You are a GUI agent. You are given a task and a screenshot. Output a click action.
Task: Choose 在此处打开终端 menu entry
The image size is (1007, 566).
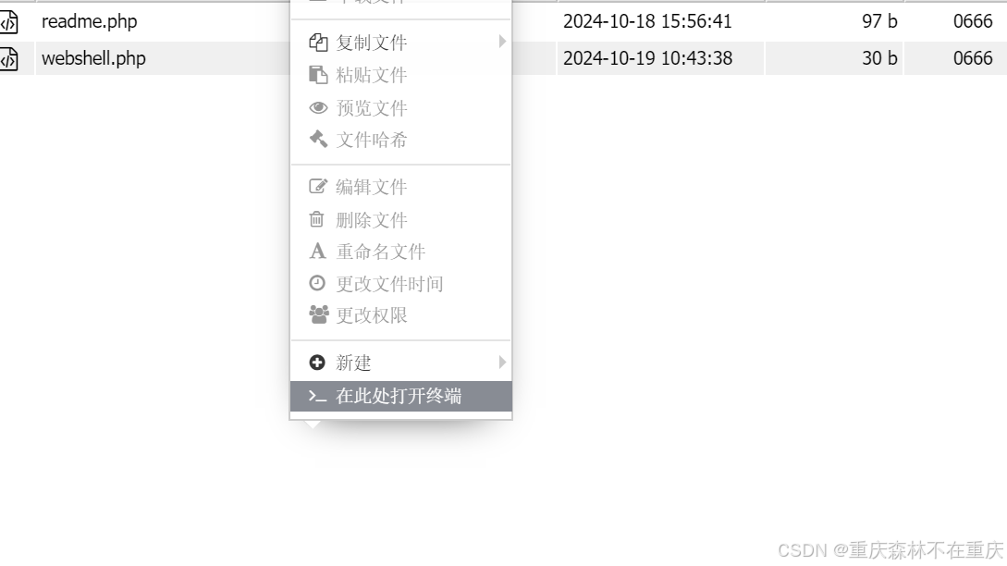tap(400, 396)
